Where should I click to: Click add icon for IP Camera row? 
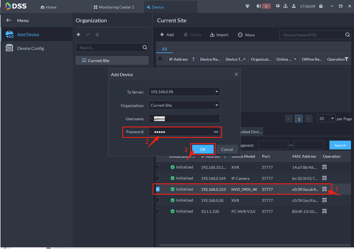324,178
